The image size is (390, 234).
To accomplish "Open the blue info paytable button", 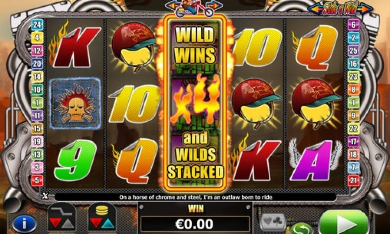I will (24, 223).
